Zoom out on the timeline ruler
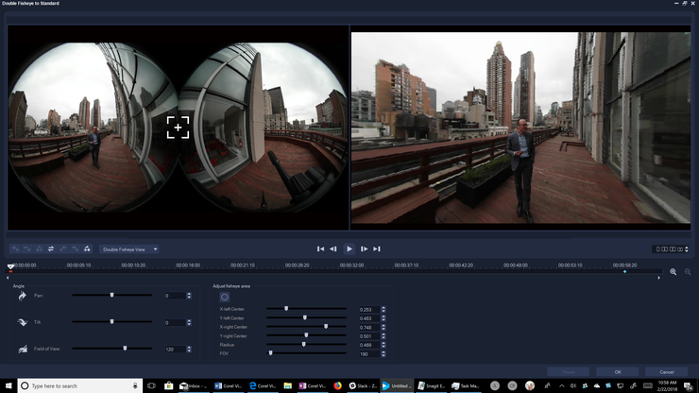699x393 pixels. tap(688, 272)
